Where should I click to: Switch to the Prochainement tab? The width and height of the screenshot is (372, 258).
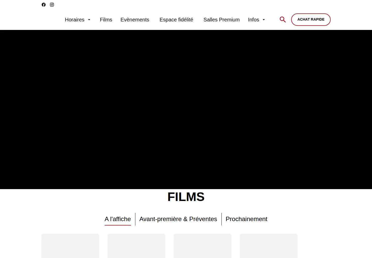(246, 219)
